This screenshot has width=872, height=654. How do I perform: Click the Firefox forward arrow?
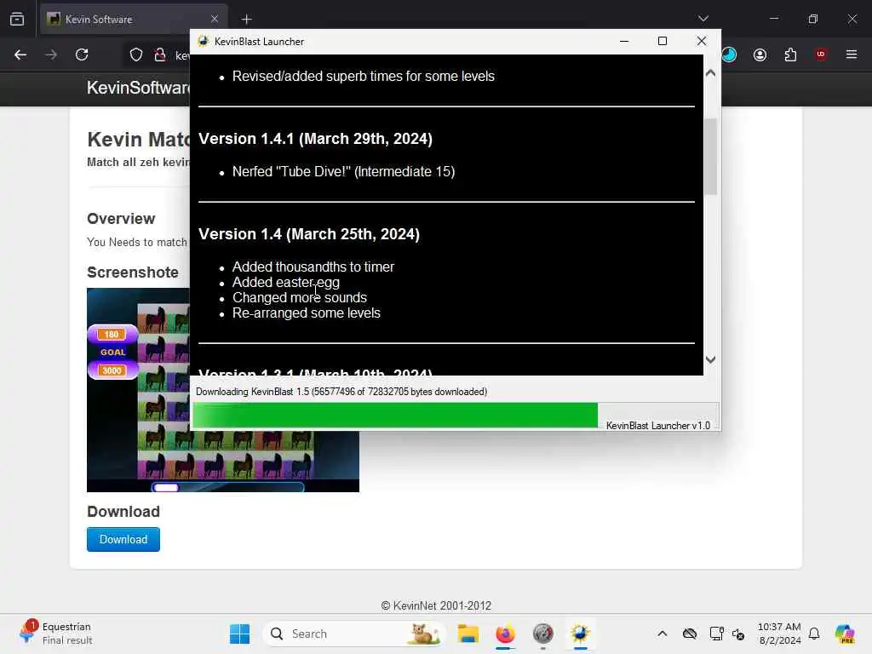51,54
